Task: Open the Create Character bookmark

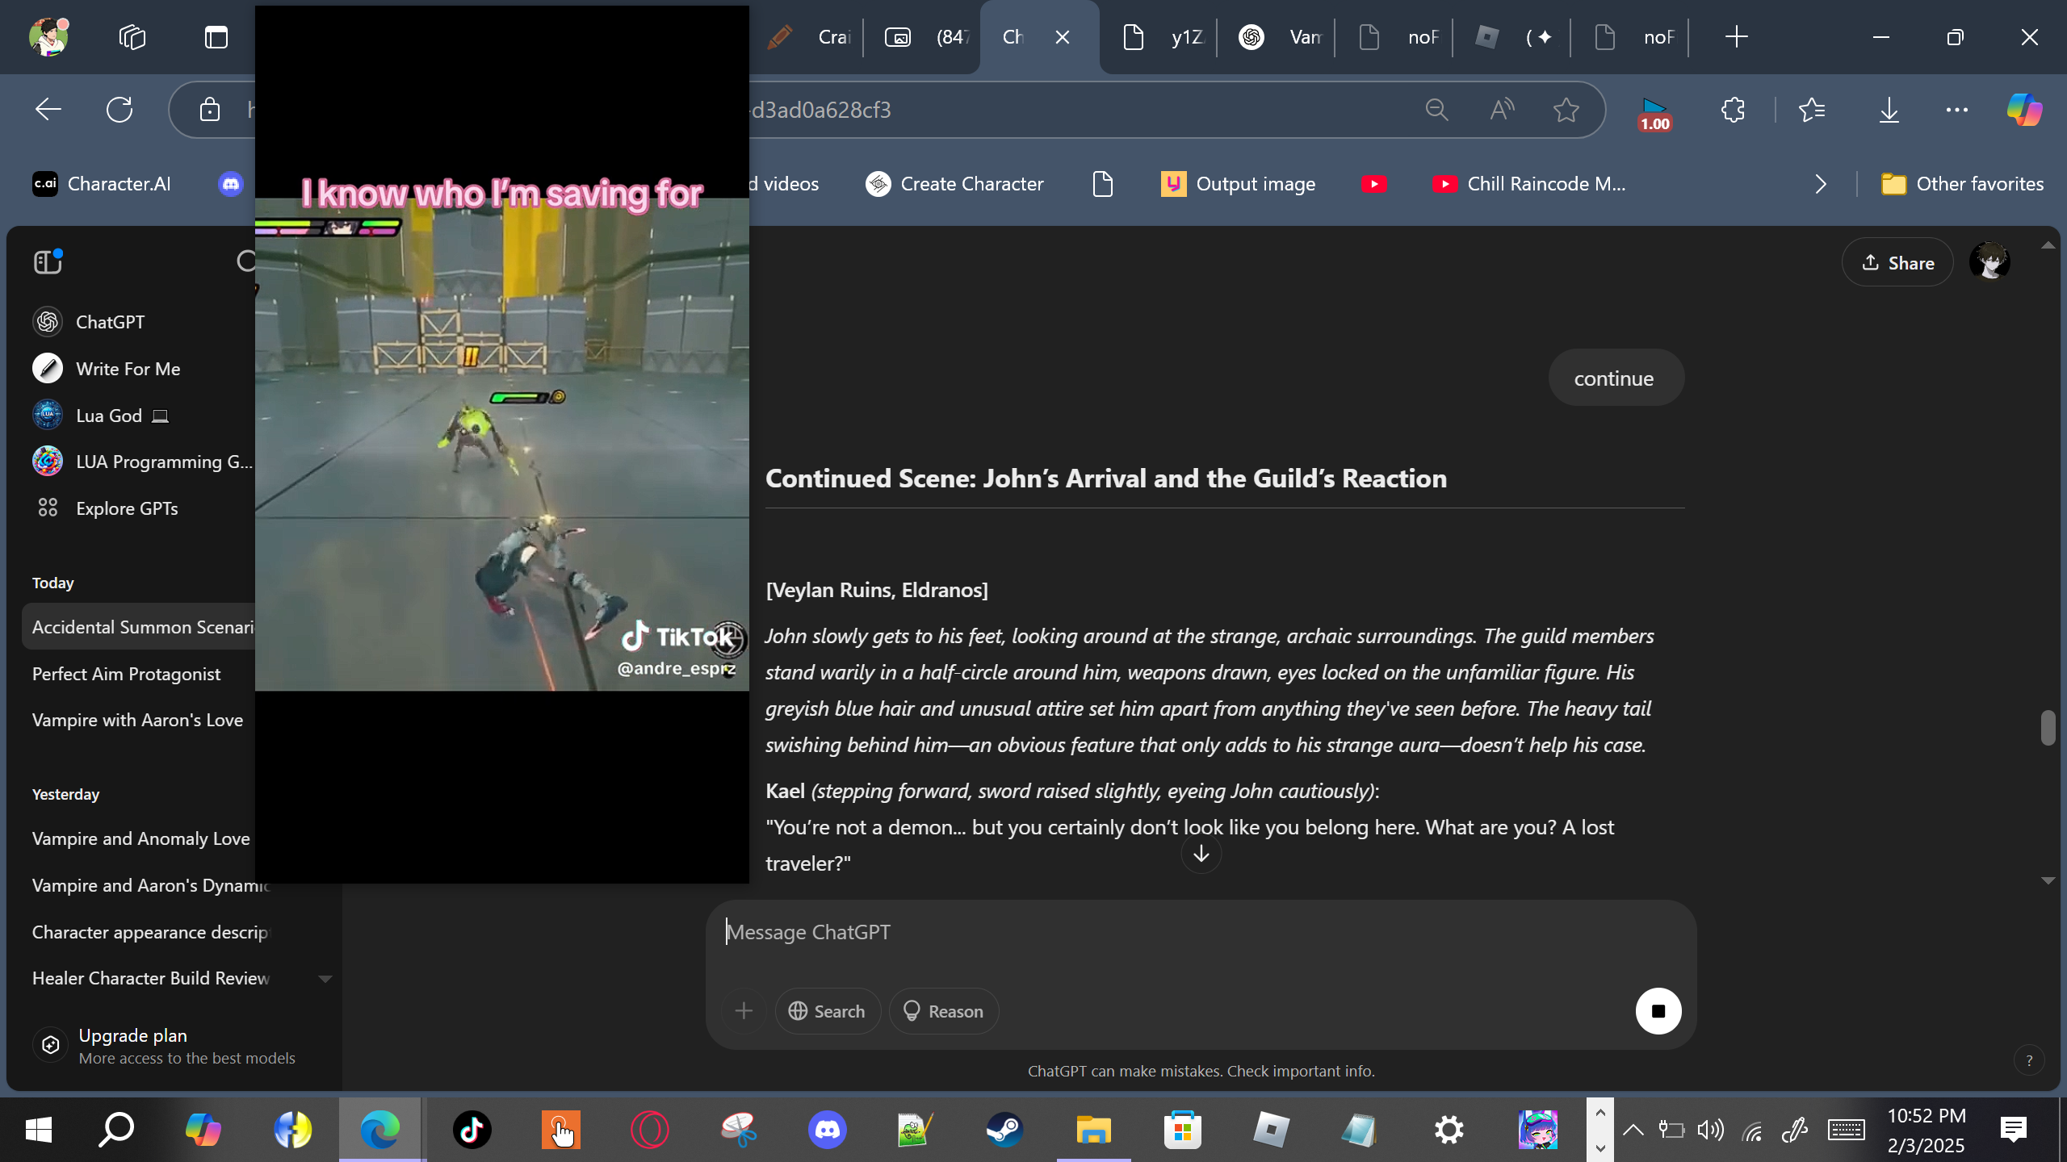Action: click(x=954, y=184)
